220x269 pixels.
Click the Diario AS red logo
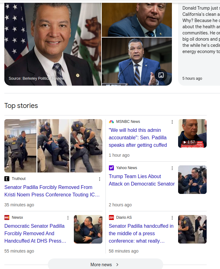point(111,217)
